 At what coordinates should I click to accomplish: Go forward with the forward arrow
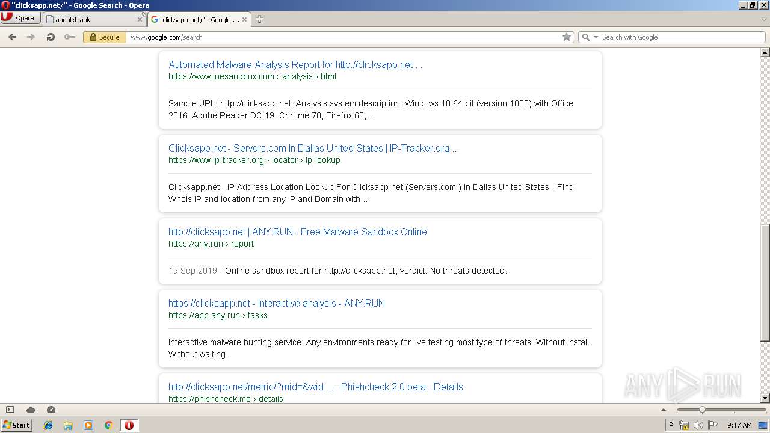[31, 37]
